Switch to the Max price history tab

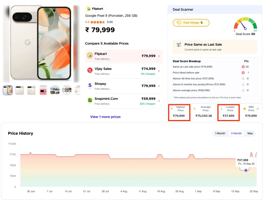250,133
